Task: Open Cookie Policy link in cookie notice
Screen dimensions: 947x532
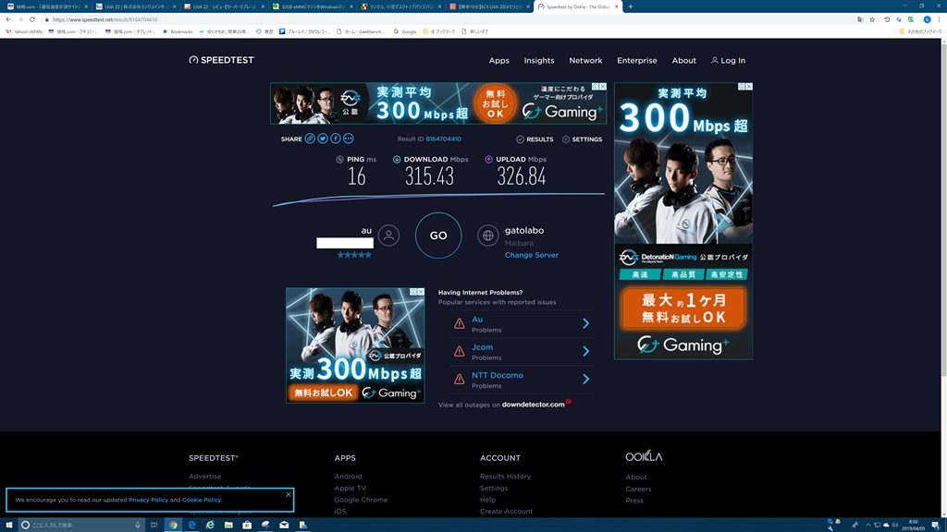Action: tap(201, 500)
